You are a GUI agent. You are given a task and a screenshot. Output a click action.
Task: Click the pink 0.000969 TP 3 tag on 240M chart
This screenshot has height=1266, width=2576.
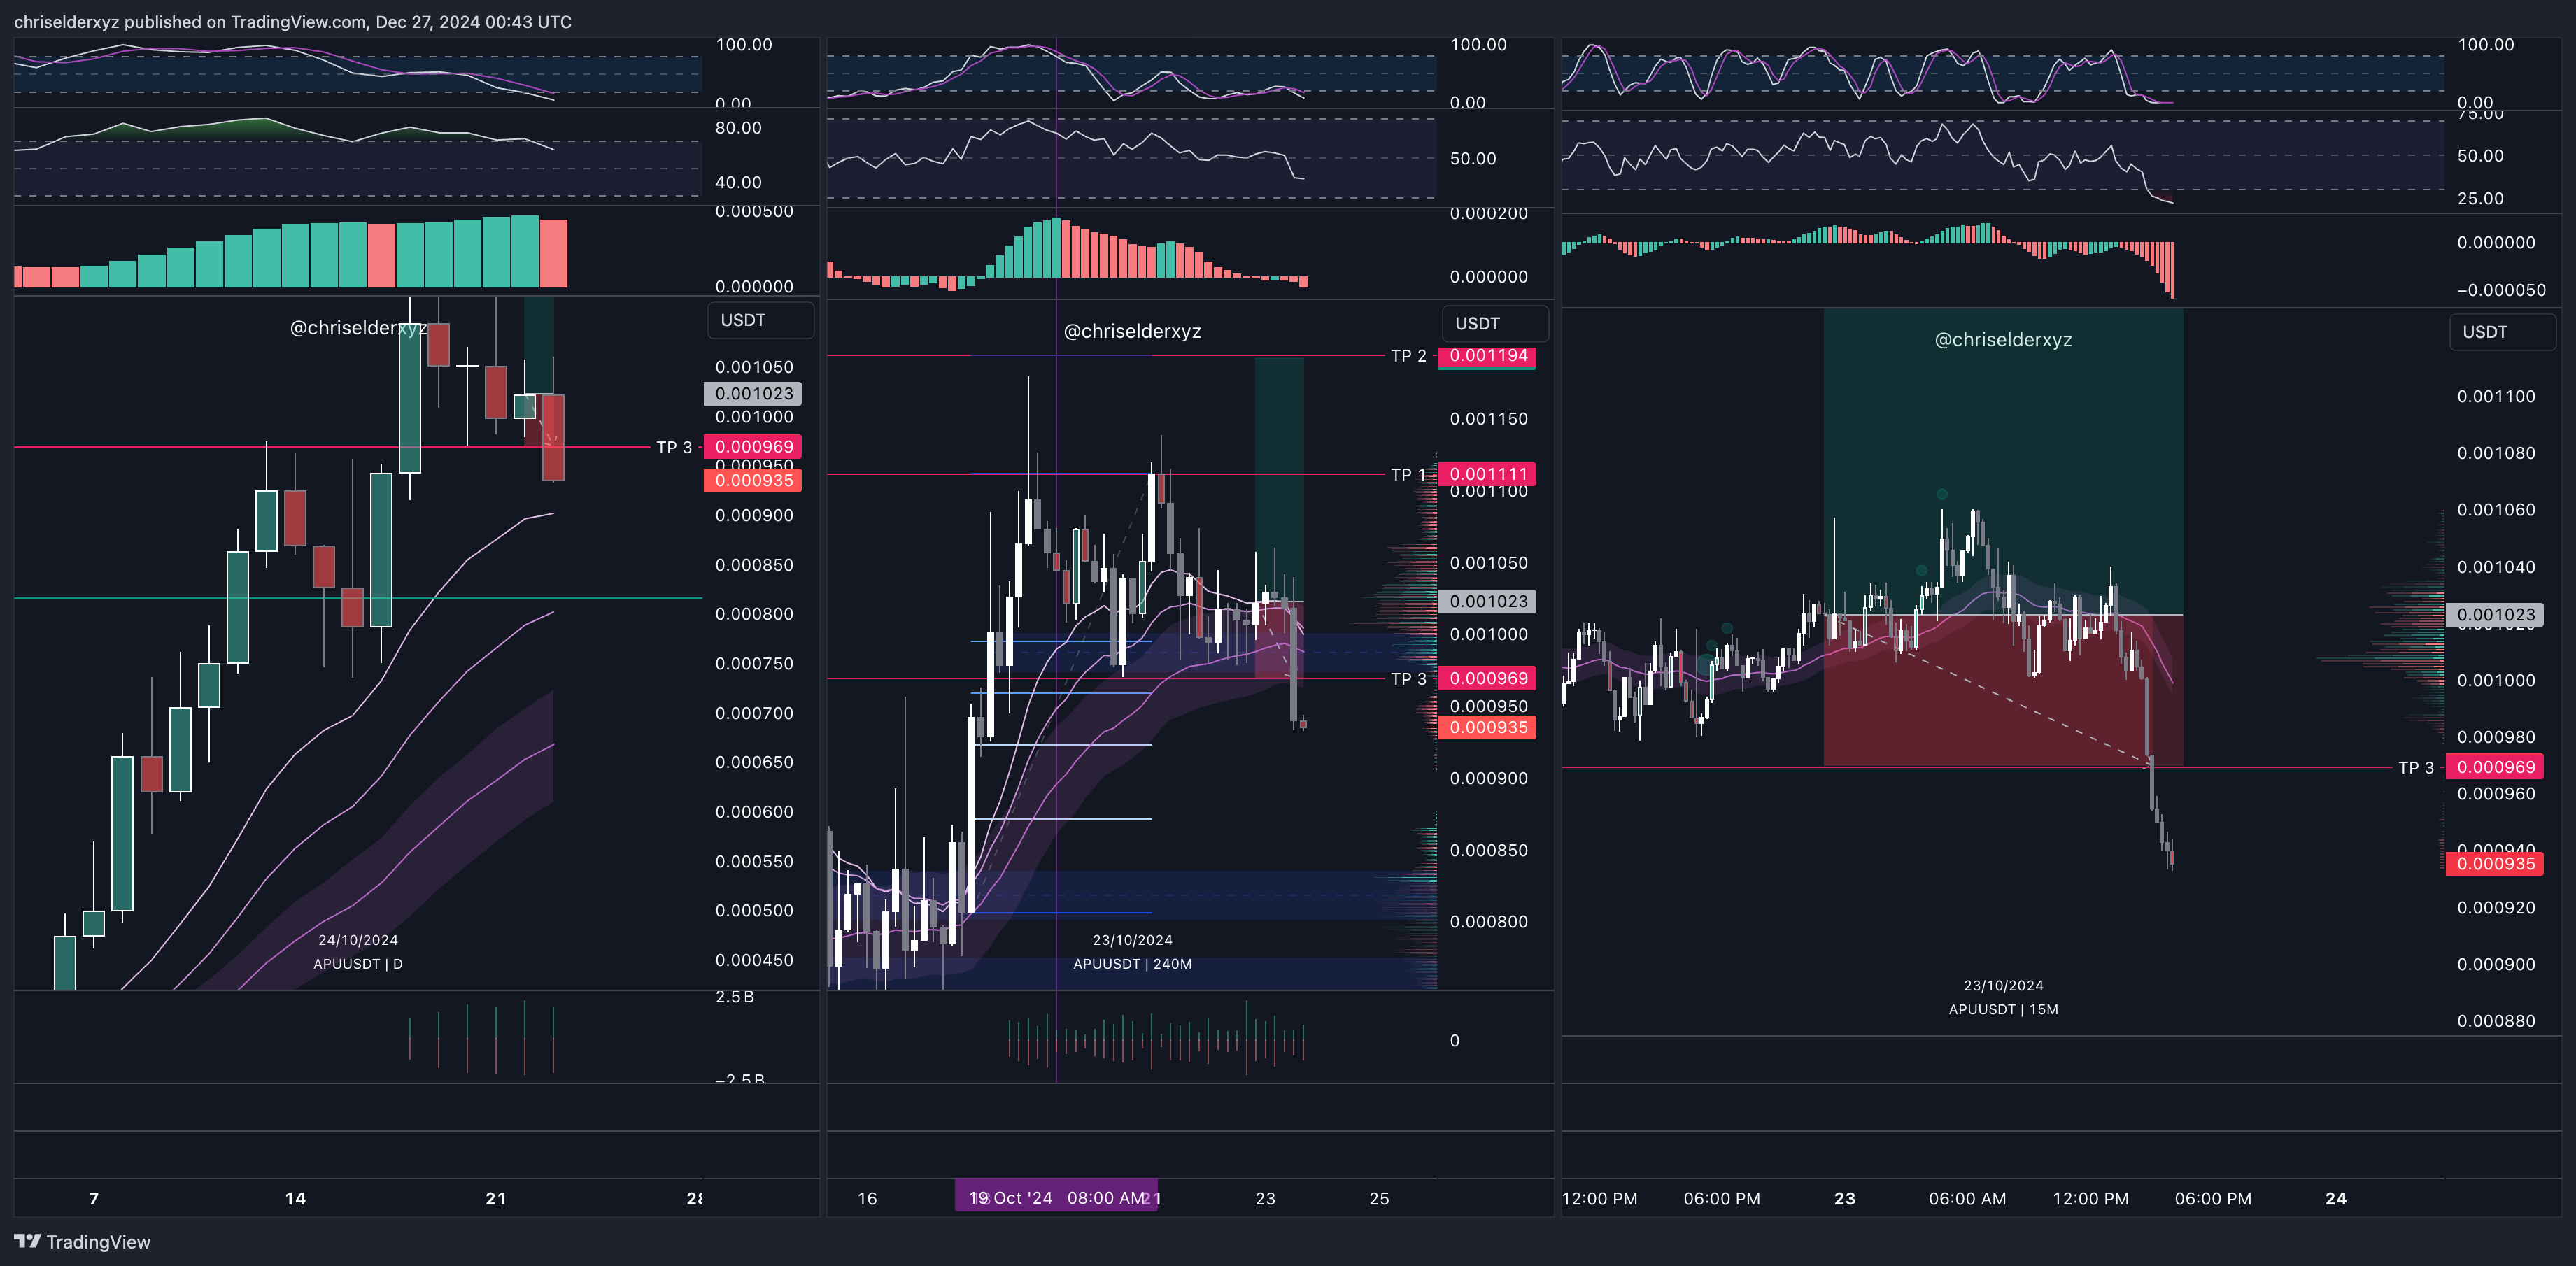pyautogui.click(x=1487, y=678)
